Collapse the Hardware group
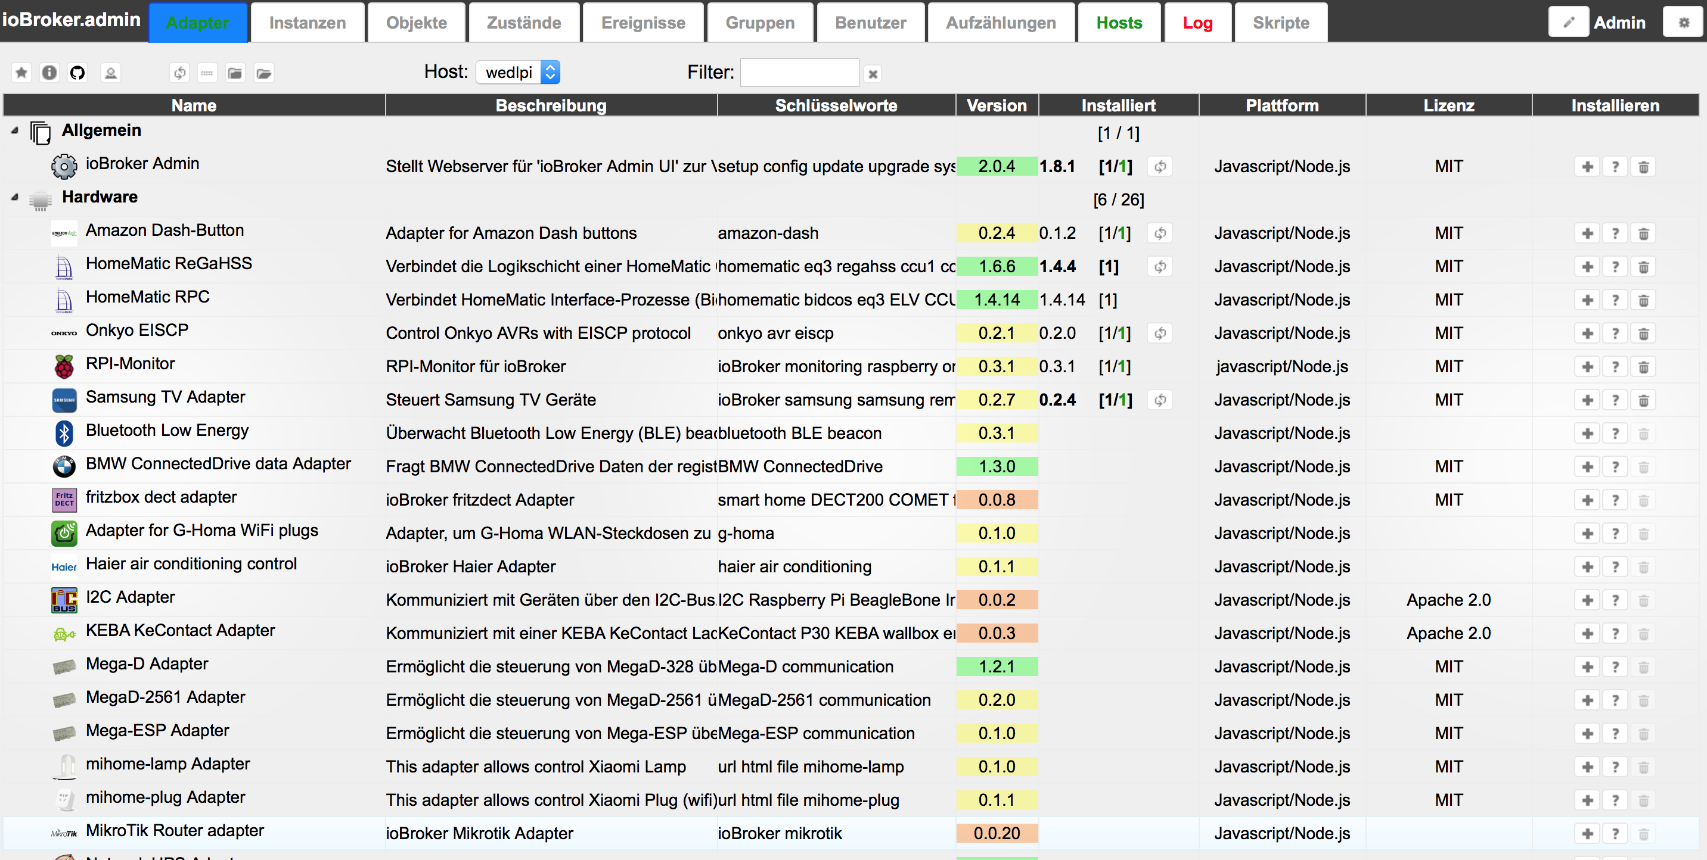 coord(14,197)
